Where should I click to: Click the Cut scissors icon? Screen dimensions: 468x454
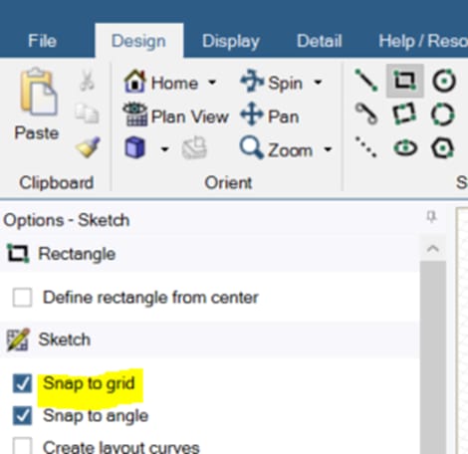87,81
